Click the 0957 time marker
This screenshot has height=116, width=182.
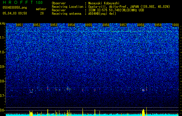pos(123,25)
